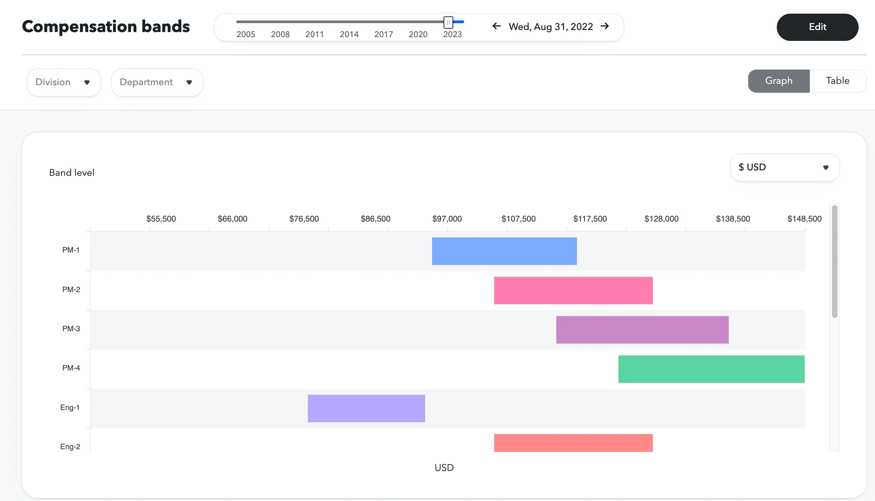Image resolution: width=875 pixels, height=501 pixels.
Task: Select the PM-3 purple band bar
Action: 642,330
